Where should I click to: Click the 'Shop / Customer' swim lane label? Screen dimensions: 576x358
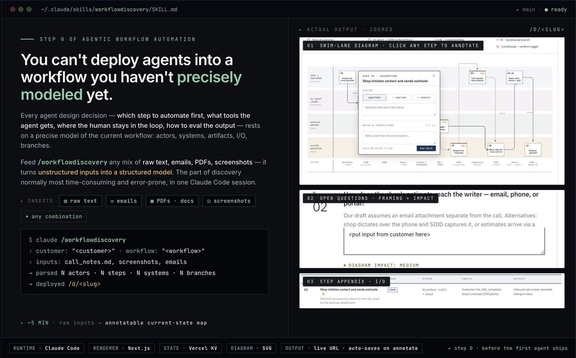316,78
